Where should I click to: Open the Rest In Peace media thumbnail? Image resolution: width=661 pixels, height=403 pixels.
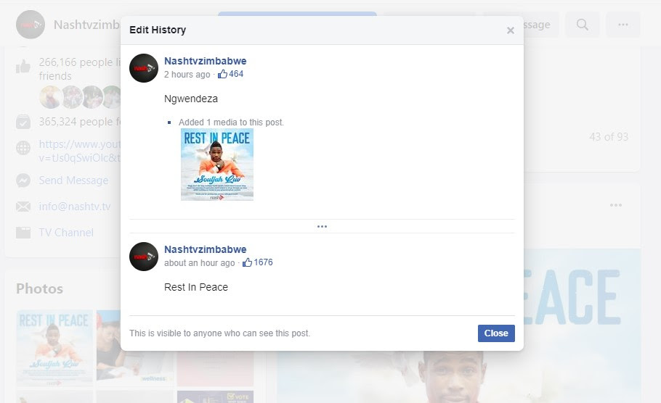(216, 165)
